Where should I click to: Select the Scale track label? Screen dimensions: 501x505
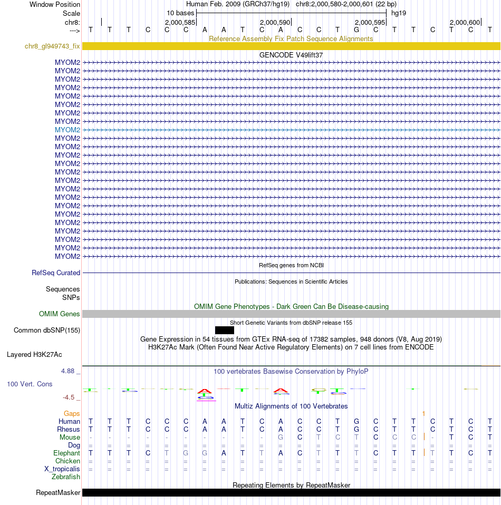[71, 14]
